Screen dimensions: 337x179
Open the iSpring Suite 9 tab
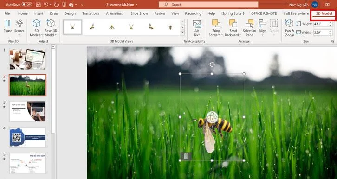pos(233,13)
